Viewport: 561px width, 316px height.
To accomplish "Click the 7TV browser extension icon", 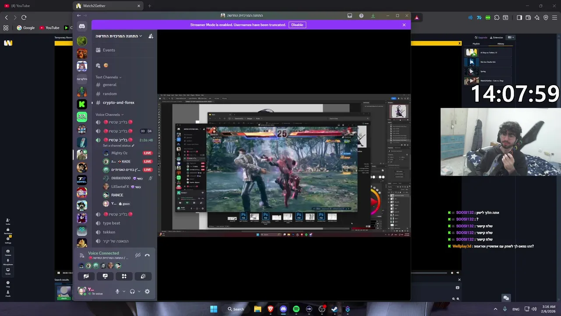I will tap(479, 18).
